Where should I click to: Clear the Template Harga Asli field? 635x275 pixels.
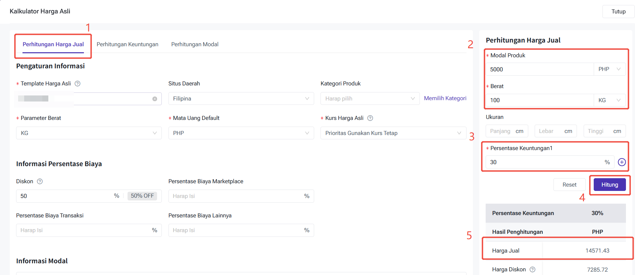[x=155, y=99]
